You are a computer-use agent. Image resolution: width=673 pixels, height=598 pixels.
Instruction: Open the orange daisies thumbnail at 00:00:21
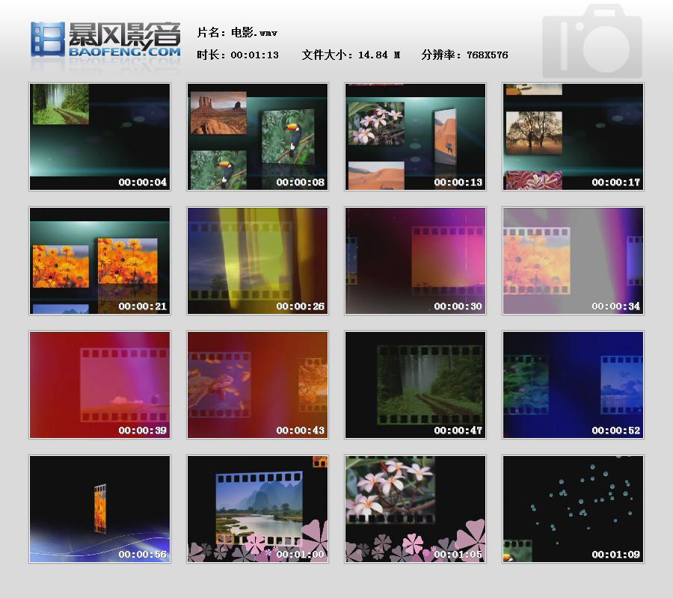point(99,260)
